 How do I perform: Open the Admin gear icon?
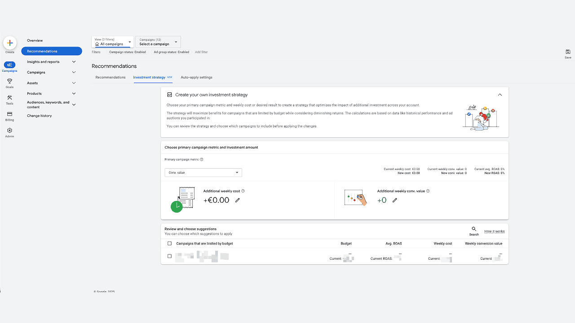[x=9, y=131]
